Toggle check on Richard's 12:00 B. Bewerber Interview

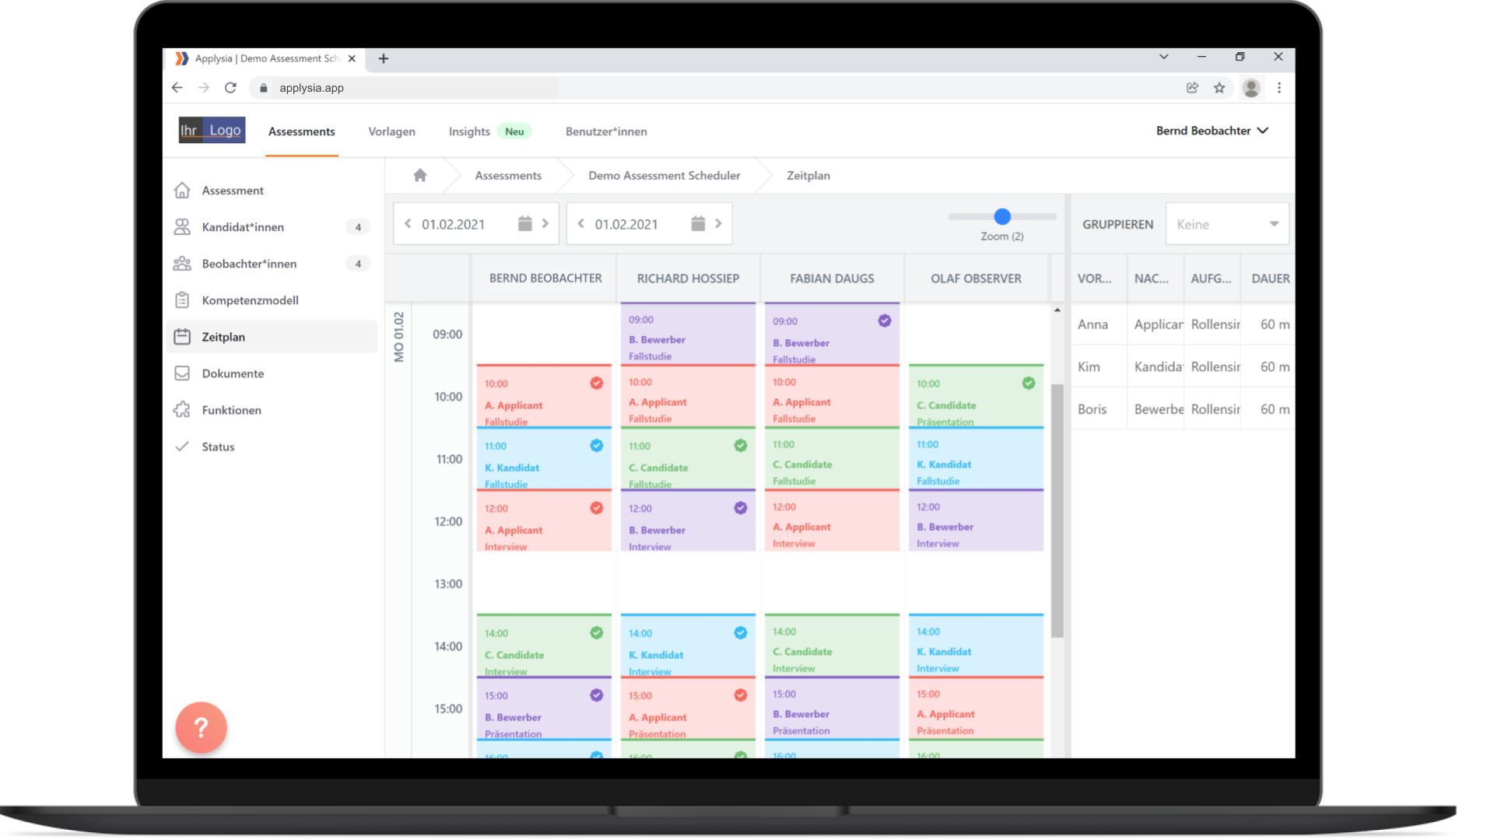tap(741, 508)
